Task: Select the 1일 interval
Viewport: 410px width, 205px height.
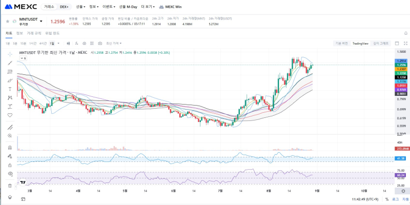Action: 52,44
